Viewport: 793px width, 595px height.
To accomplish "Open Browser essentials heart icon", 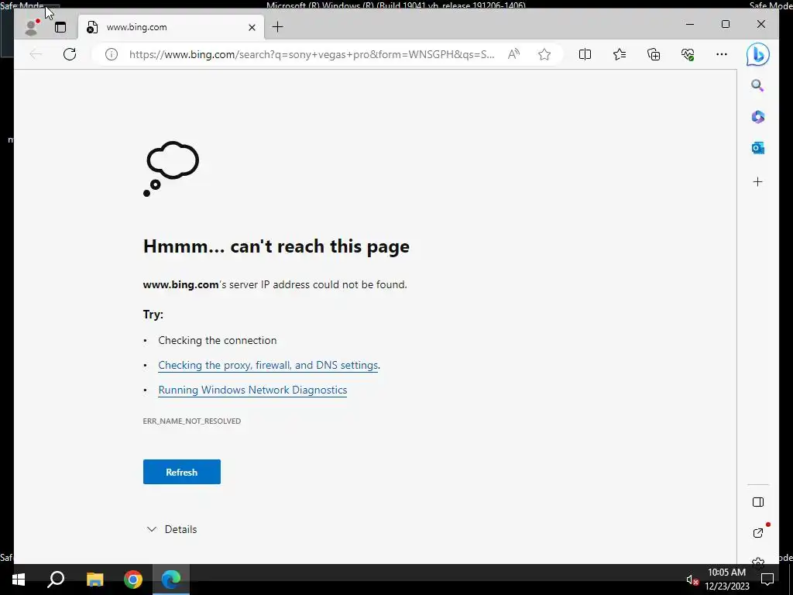I will [688, 54].
